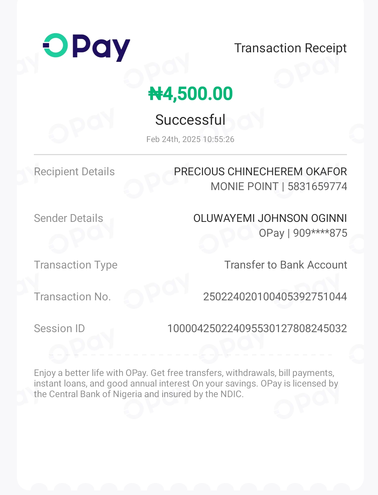Click the Transaction No. label
The width and height of the screenshot is (378, 495).
[72, 297]
